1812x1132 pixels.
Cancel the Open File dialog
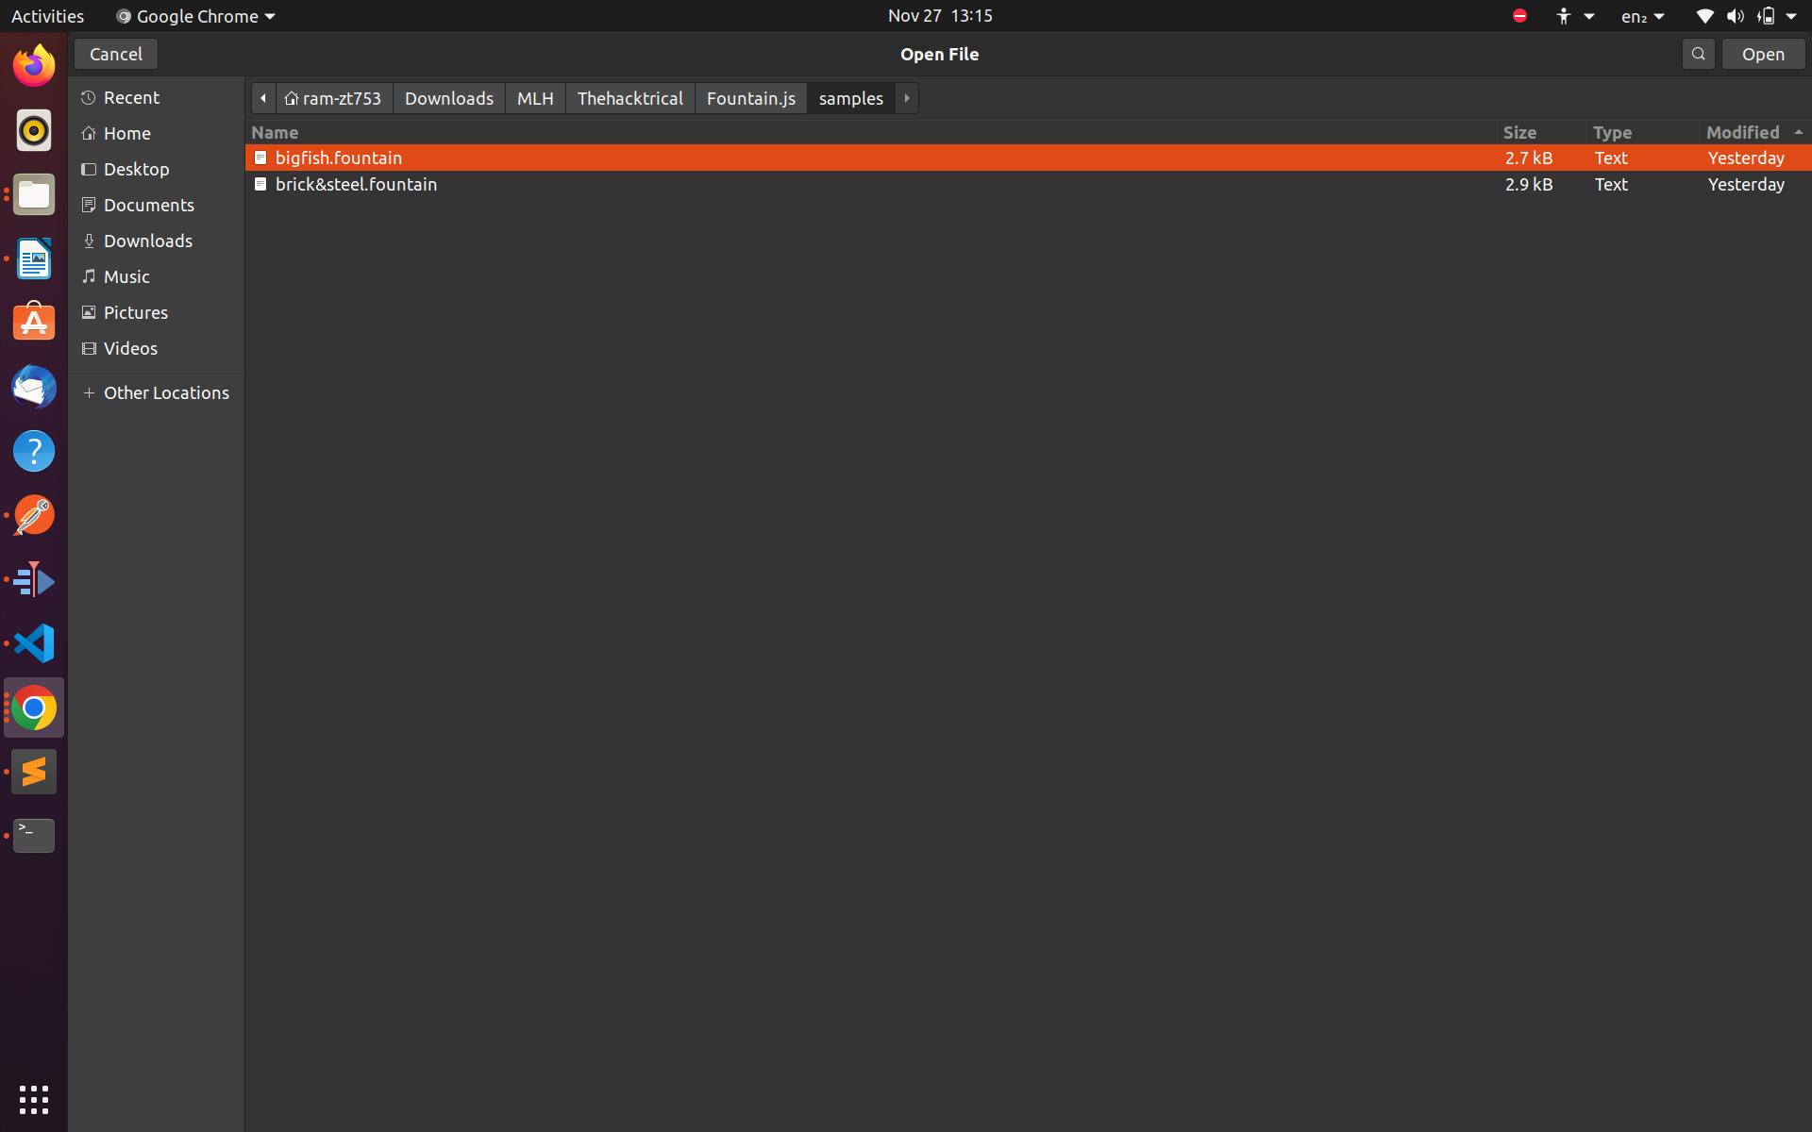(x=115, y=54)
